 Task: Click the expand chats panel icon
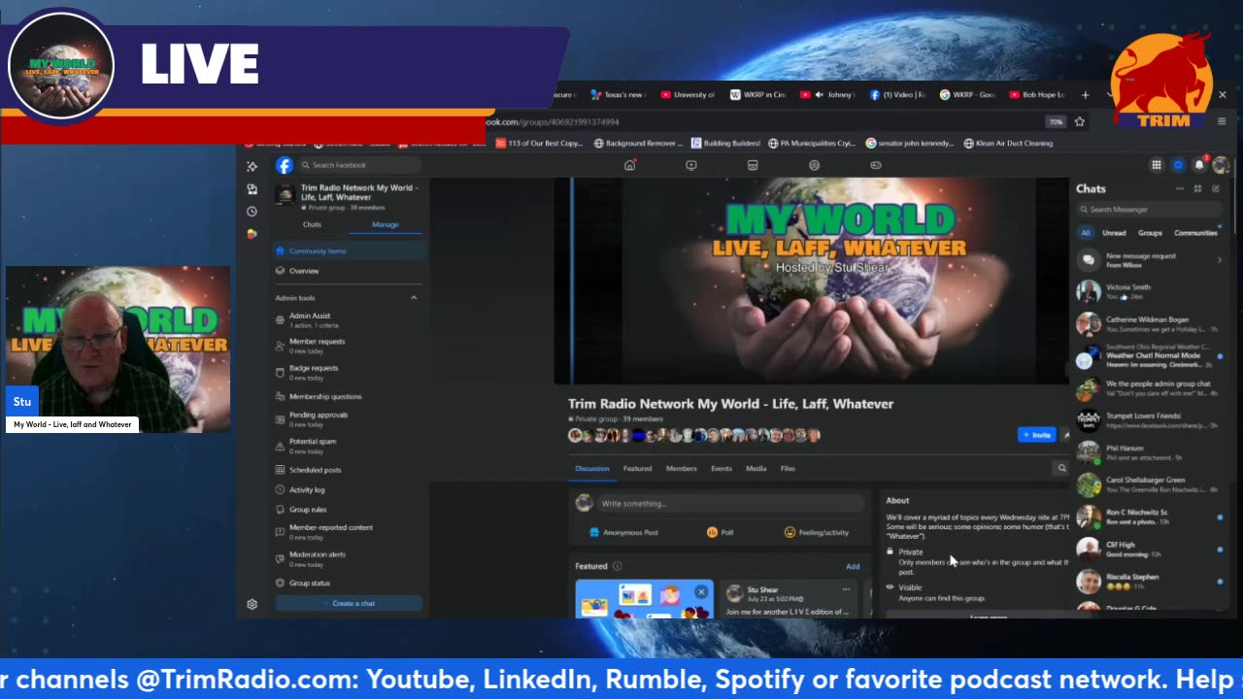[x=1197, y=188]
